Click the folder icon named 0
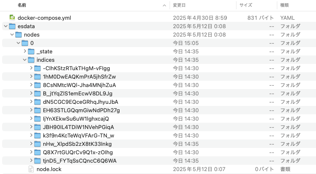 tap(25, 43)
